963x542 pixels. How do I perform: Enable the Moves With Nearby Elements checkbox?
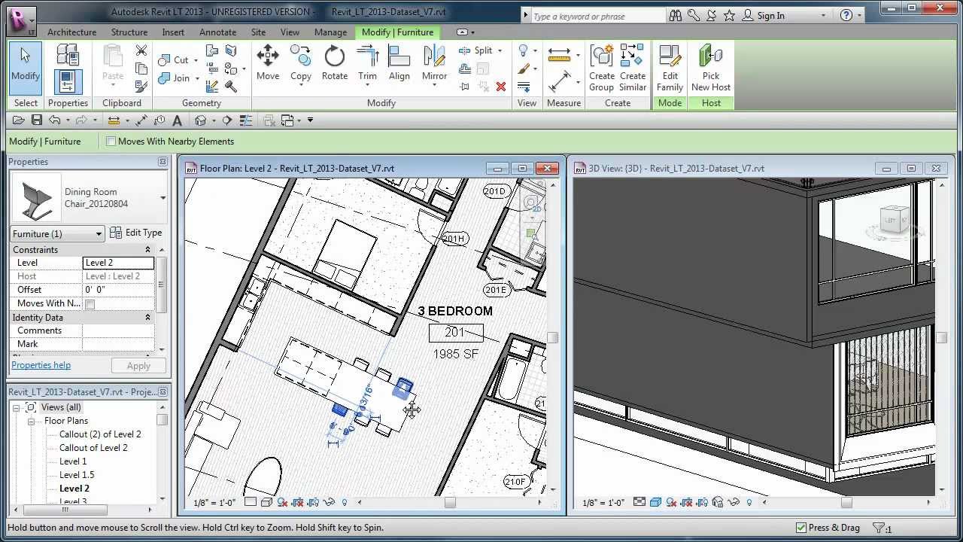click(x=110, y=141)
